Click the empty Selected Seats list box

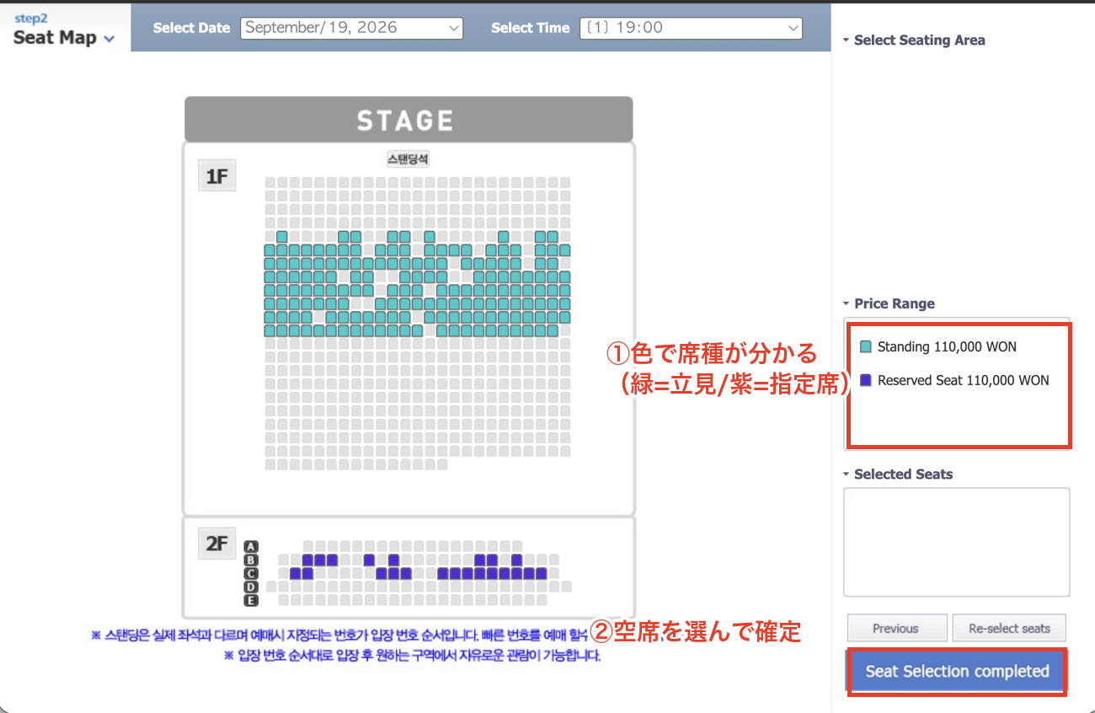957,542
